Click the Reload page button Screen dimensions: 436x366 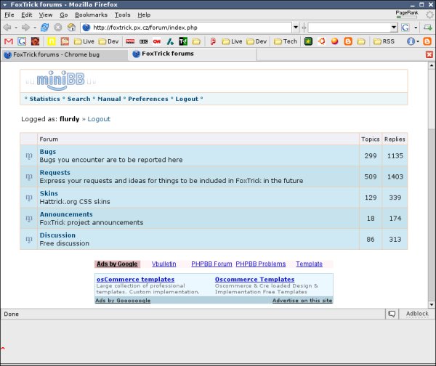tap(45, 28)
